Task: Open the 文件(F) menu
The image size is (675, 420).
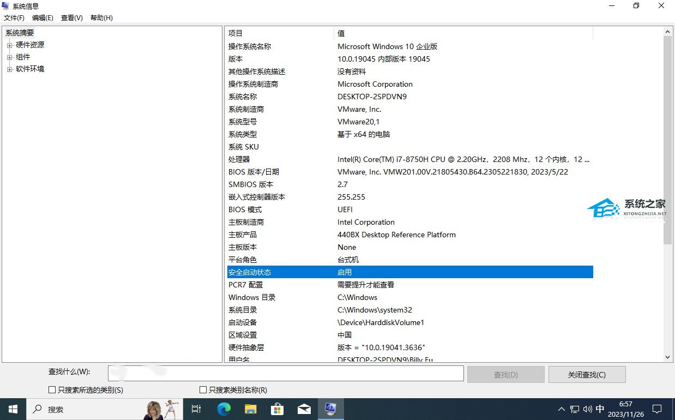Action: (14, 18)
